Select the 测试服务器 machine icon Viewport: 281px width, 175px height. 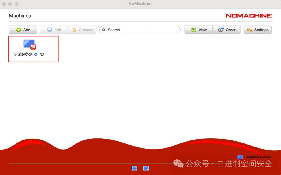click(30, 44)
